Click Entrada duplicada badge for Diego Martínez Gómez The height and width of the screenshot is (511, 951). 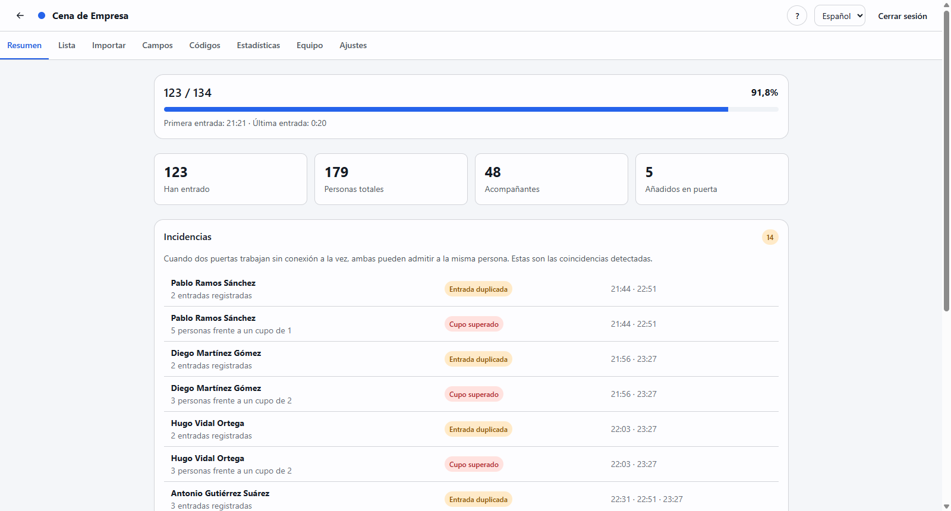(x=478, y=359)
